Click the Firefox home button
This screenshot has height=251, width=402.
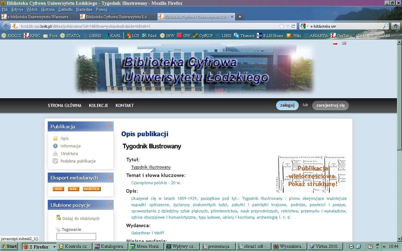(396, 26)
